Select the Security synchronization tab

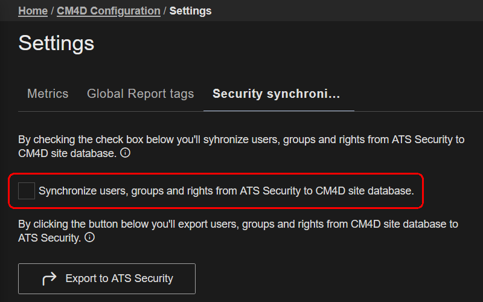point(277,94)
